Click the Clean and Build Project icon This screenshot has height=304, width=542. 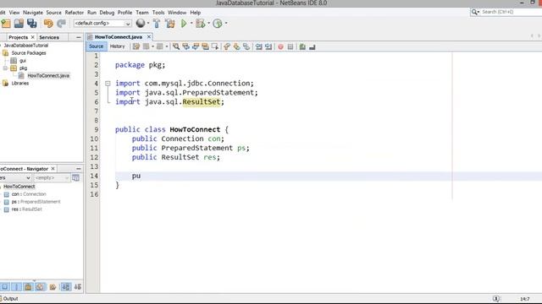[169, 24]
